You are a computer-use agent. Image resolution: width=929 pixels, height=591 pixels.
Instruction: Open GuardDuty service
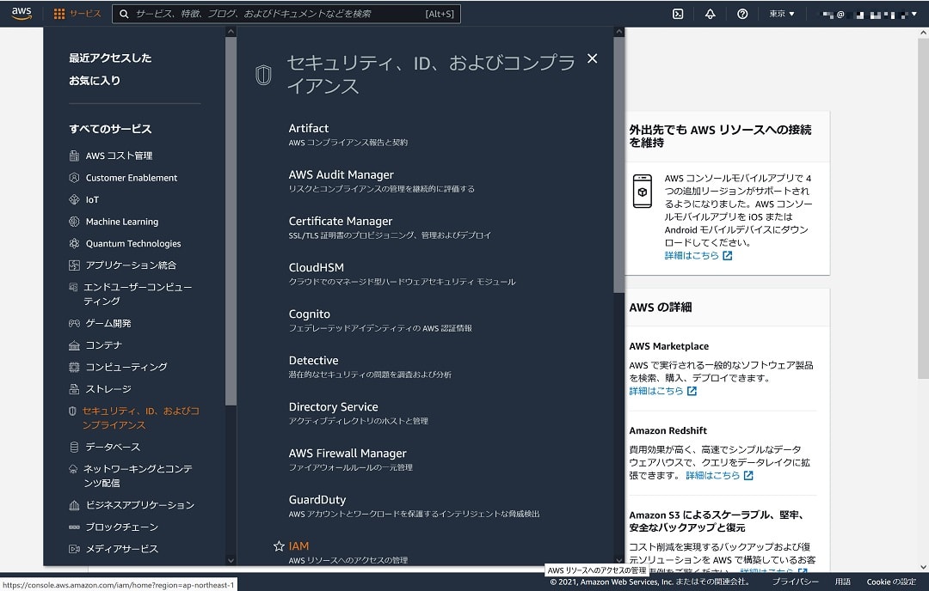click(x=317, y=499)
